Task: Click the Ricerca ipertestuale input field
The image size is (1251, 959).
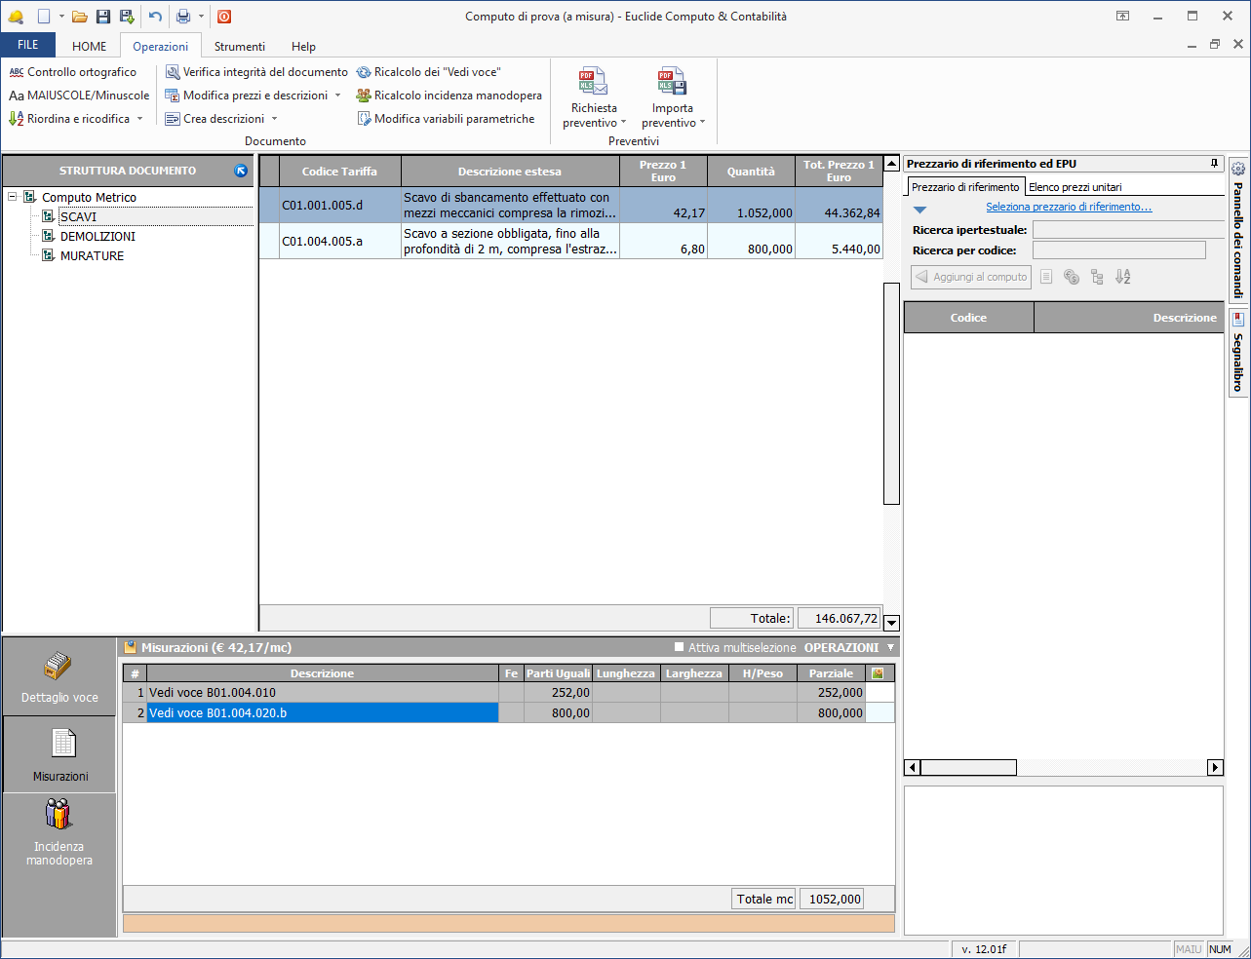Action: (x=1127, y=230)
